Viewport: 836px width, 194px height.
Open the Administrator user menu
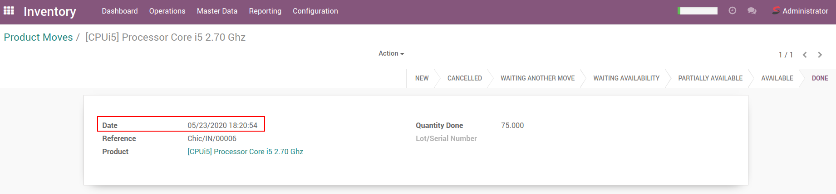(x=805, y=11)
